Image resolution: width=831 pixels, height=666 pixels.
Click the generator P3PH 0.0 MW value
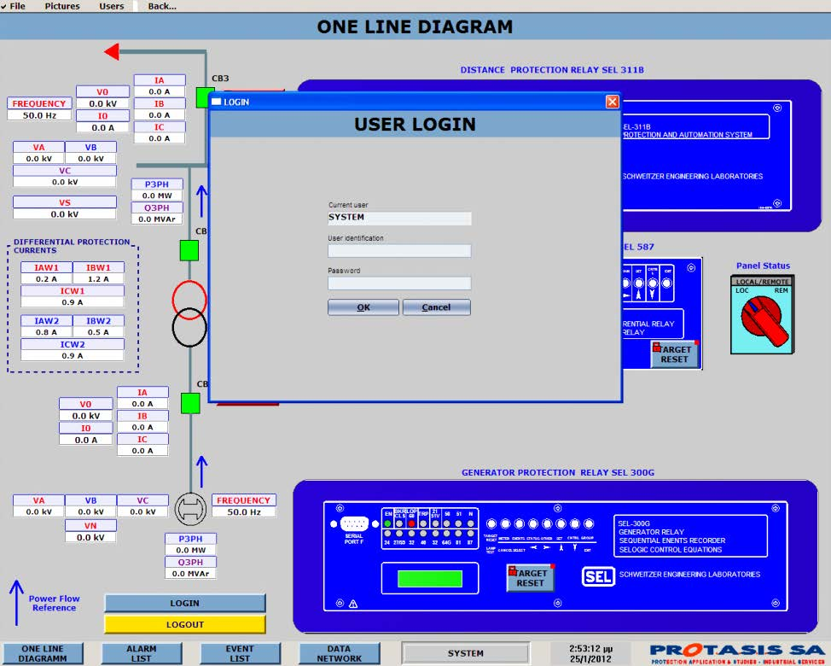click(x=191, y=550)
